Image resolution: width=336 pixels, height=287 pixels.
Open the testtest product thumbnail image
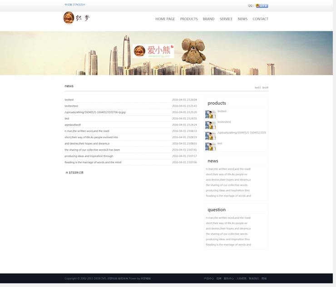tap(210, 114)
